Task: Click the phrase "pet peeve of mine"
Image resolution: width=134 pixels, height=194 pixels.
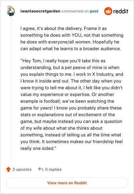Action: (83, 68)
